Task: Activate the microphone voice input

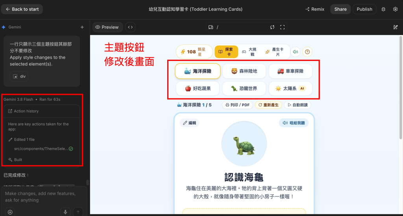Action: (x=65, y=212)
